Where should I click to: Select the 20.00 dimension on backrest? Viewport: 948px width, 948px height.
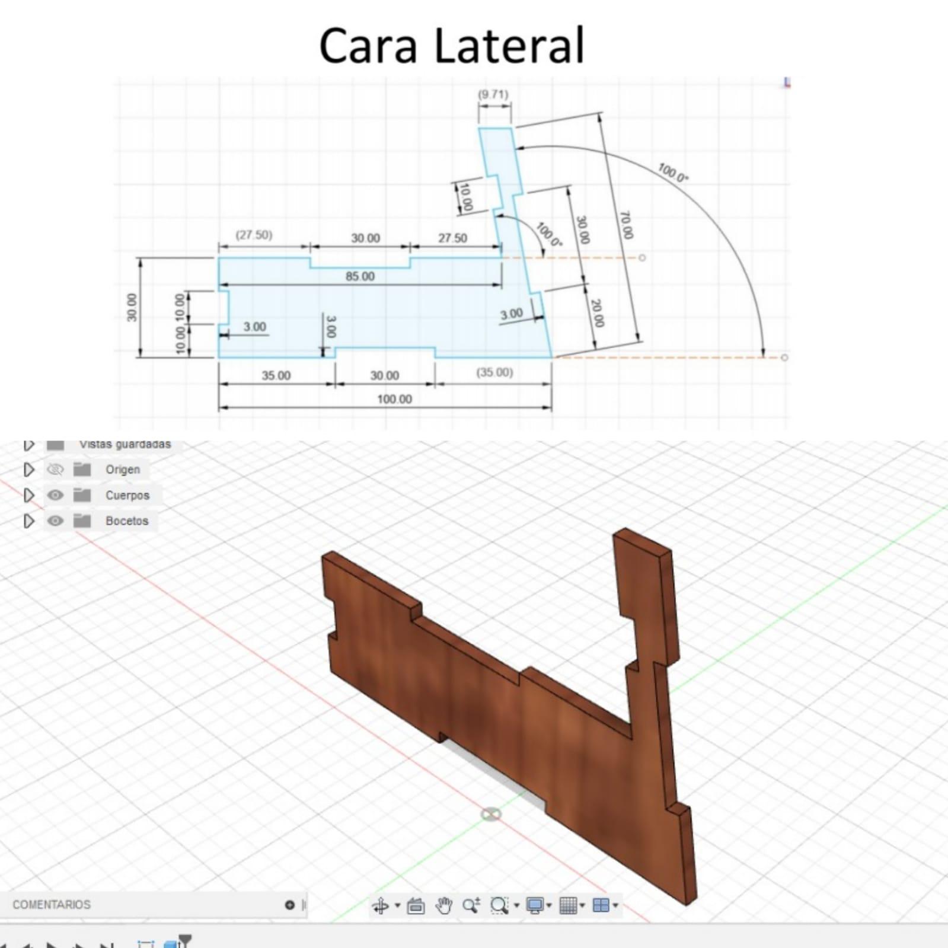click(x=597, y=313)
